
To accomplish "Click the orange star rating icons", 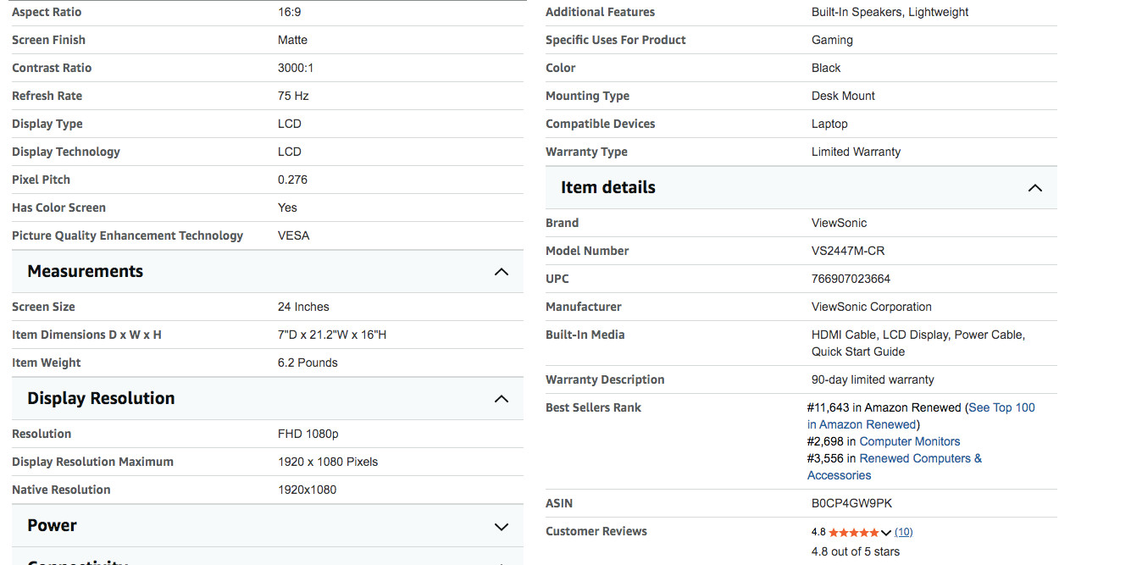I will click(854, 533).
